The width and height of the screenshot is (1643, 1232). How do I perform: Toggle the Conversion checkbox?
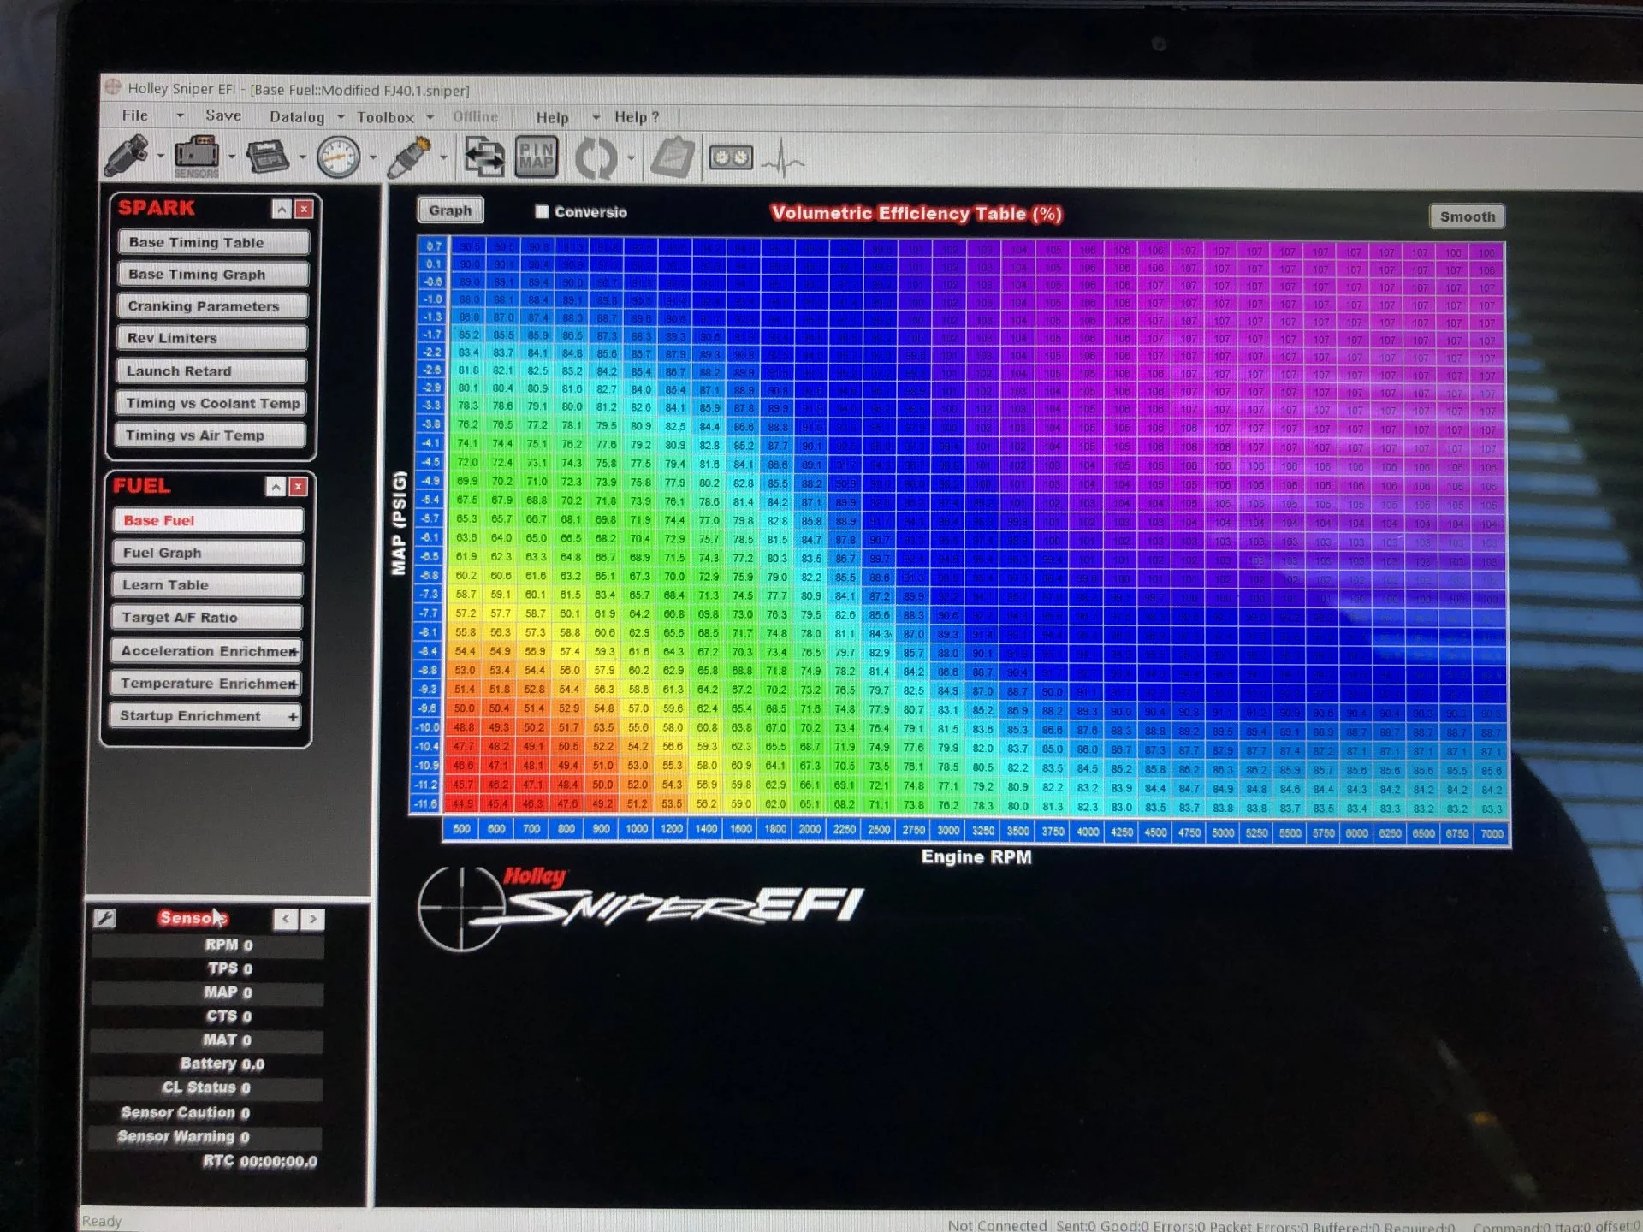[541, 211]
